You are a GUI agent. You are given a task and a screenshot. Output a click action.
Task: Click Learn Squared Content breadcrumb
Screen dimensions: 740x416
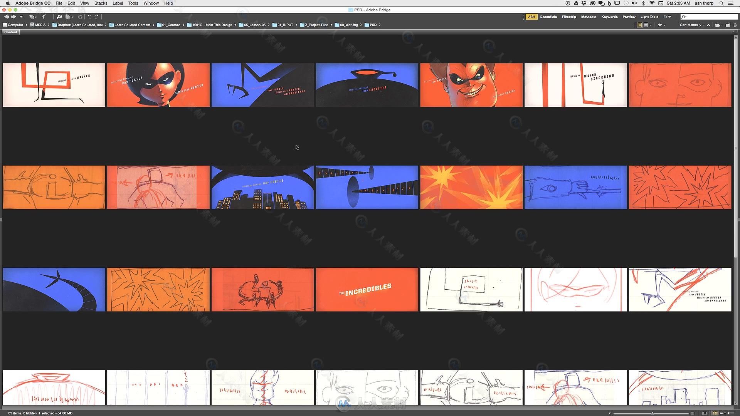[x=130, y=25]
